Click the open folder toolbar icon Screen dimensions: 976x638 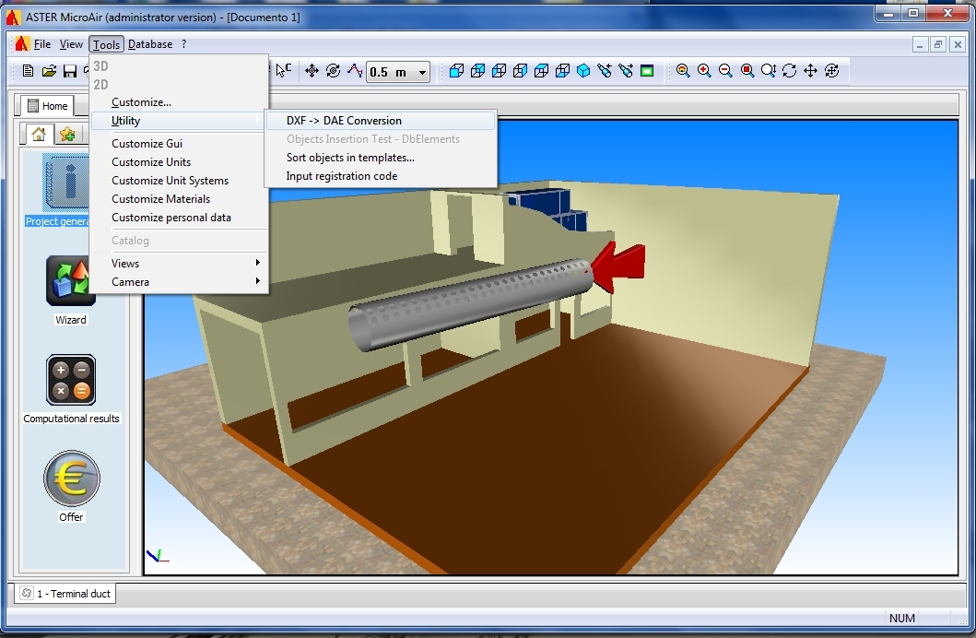click(x=49, y=71)
